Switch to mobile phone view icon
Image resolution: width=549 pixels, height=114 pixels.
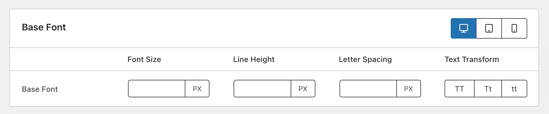514,28
